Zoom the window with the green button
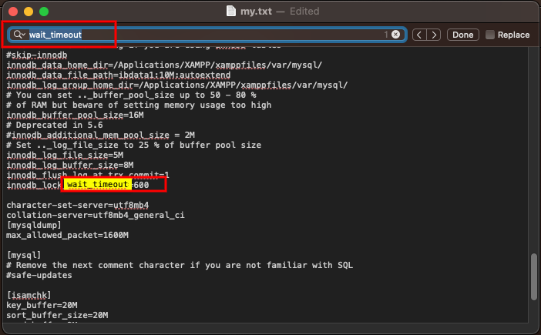Viewport: 541px width, 335px height. pos(46,12)
